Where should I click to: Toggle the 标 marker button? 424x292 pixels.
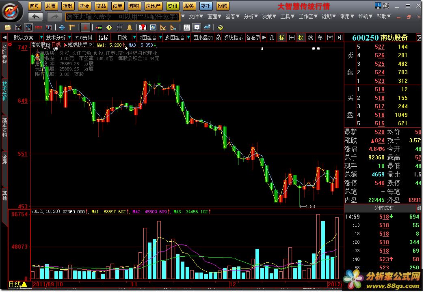point(281,38)
